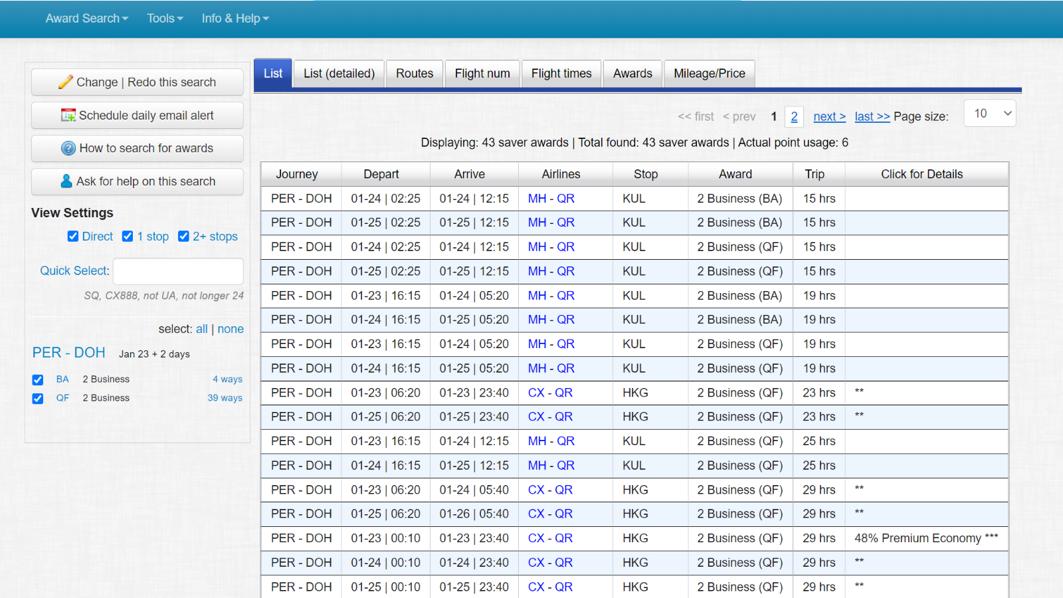
Task: Click the next > pagination link
Action: click(829, 116)
